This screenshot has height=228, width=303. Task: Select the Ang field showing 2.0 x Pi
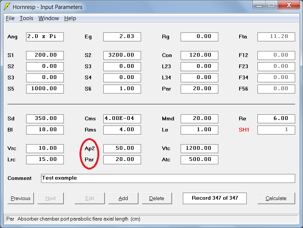click(x=45, y=37)
